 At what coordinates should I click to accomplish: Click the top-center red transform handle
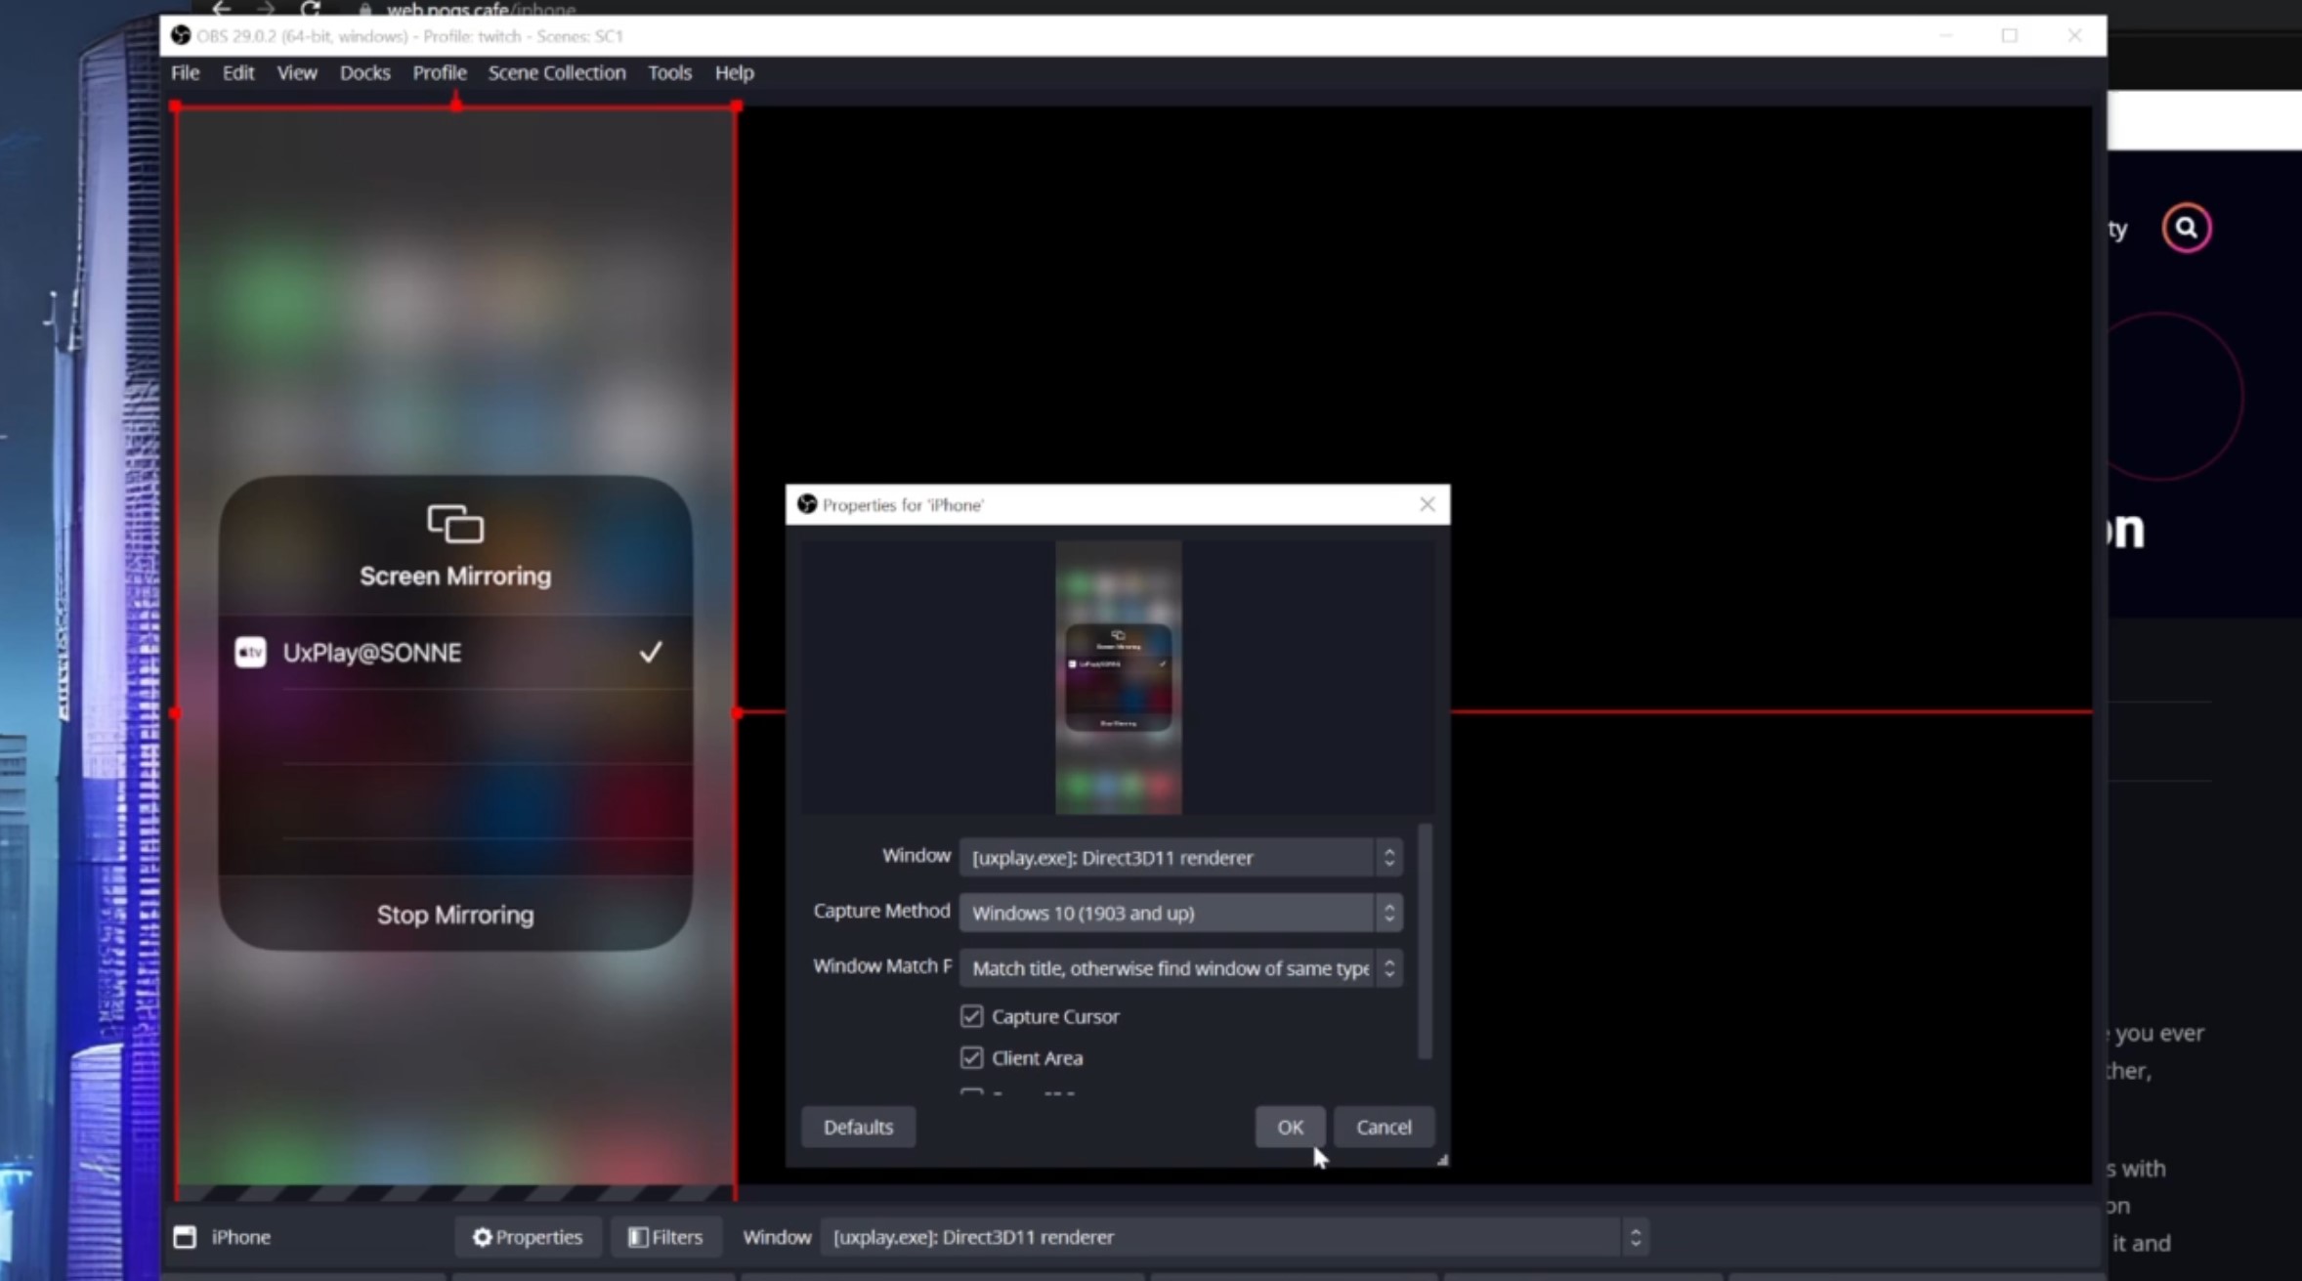[x=456, y=104]
